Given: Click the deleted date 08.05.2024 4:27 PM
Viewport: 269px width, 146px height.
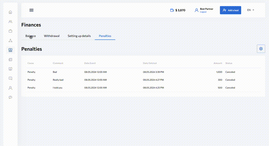Looking at the screenshot, I should point(153,80).
